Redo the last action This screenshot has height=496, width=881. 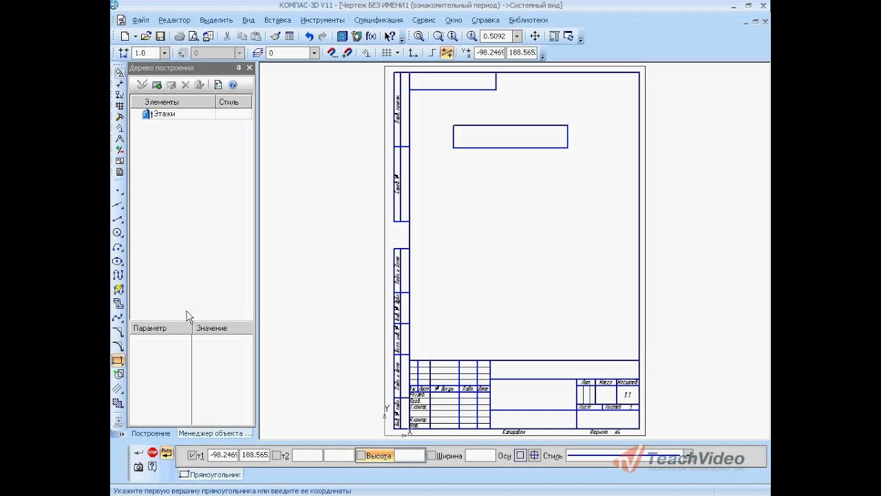323,37
